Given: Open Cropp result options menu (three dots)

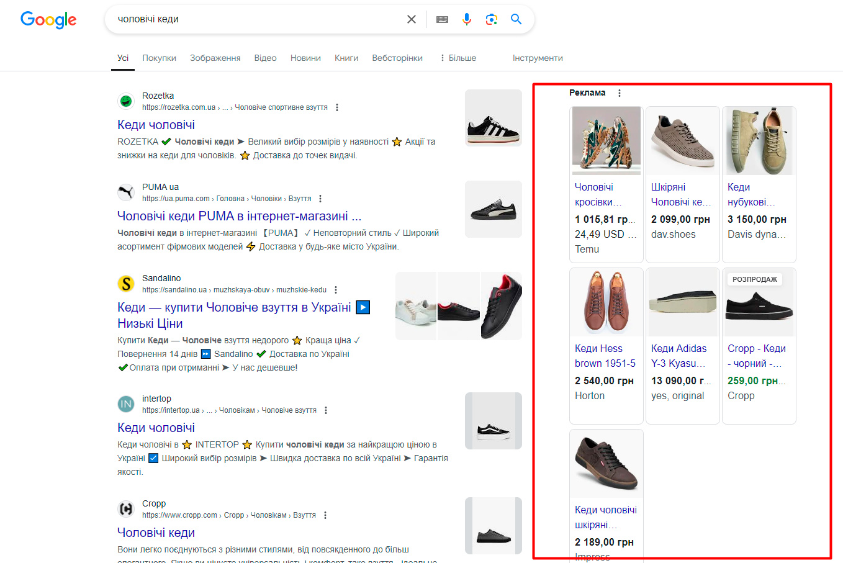Looking at the screenshot, I should pyautogui.click(x=325, y=515).
